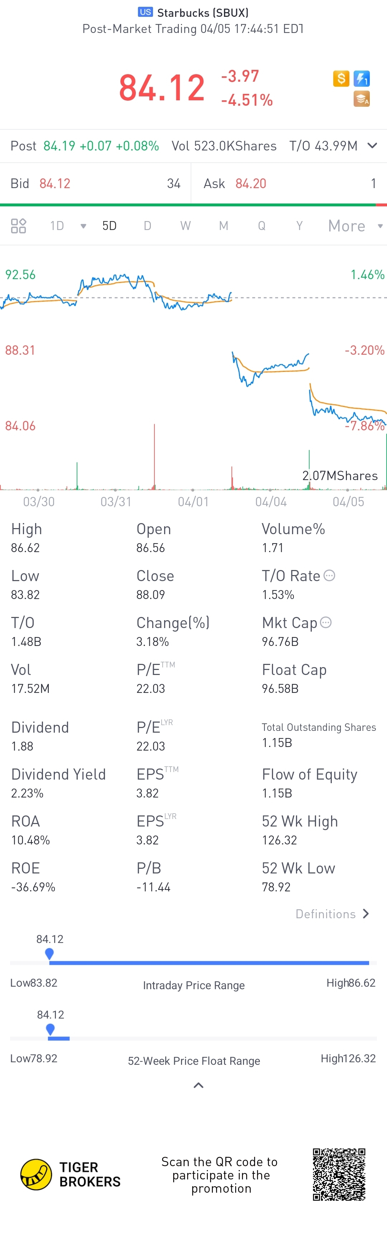Tap the info icon beside T/O Rate
The width and height of the screenshot is (387, 1250).
[329, 575]
